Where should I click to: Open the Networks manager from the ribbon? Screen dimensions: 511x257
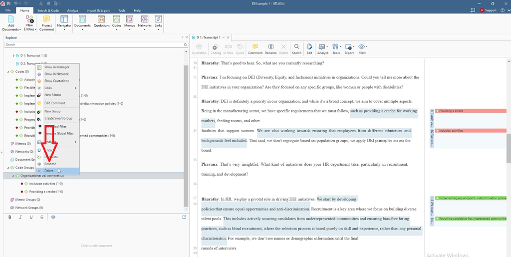pos(145,23)
